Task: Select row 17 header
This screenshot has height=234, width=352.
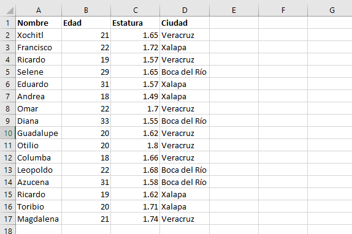Action: [7, 219]
